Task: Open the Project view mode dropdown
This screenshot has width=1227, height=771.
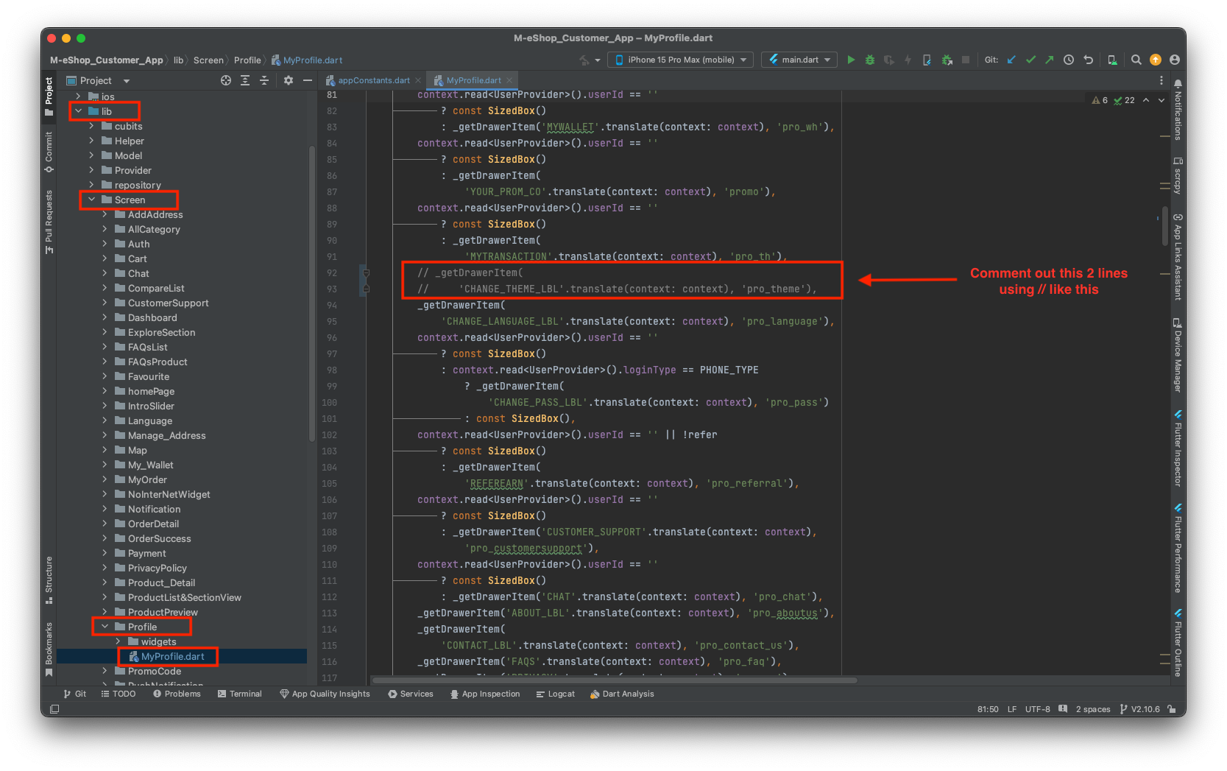Action: tap(98, 80)
